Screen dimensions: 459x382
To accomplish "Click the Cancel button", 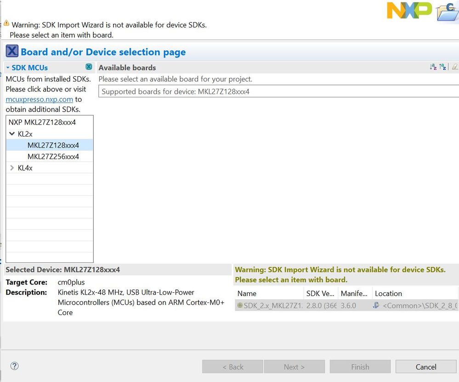I will [x=426, y=367].
